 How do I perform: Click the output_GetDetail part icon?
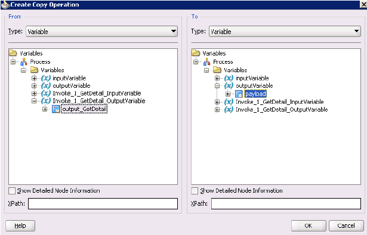pos(55,109)
